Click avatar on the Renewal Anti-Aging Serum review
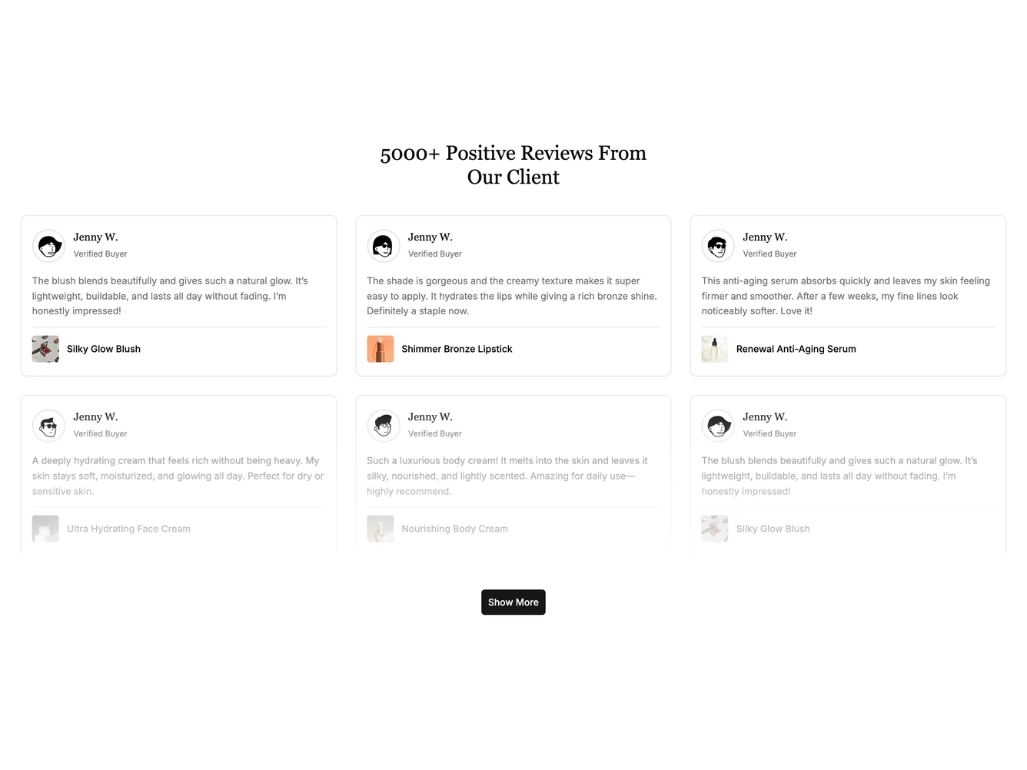 [718, 246]
